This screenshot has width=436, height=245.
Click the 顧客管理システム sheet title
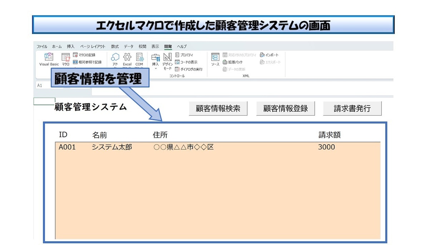pos(91,107)
